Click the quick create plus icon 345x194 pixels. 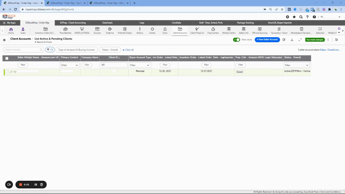[287, 17]
